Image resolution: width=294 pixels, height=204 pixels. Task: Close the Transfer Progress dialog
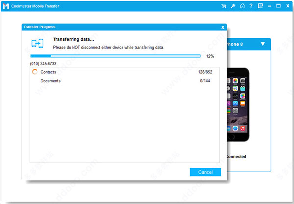coord(223,27)
